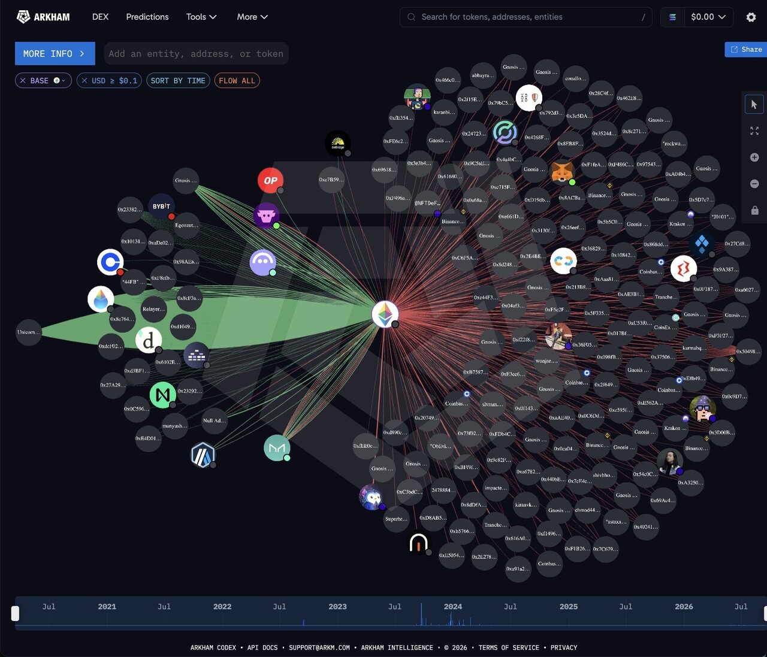Open the $0.00 balance dropdown
Viewport: 767px width, 657px height.
(708, 17)
